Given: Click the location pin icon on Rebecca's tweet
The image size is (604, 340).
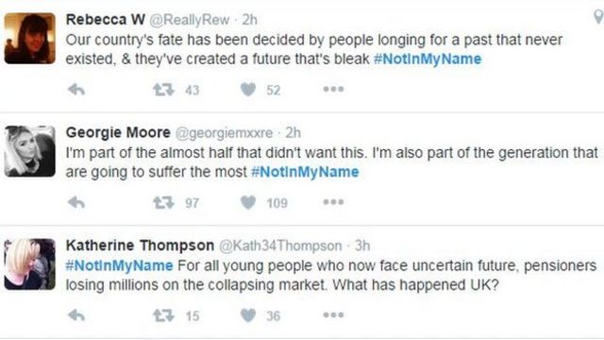Looking at the screenshot, I should coord(598,17).
